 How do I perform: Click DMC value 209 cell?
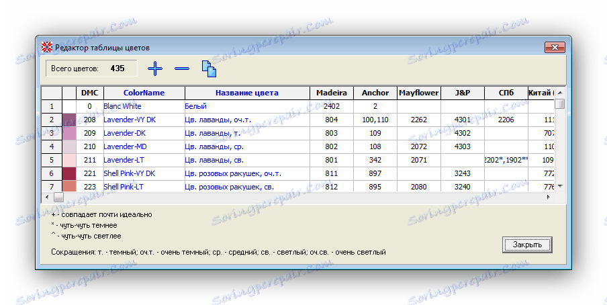[90, 133]
